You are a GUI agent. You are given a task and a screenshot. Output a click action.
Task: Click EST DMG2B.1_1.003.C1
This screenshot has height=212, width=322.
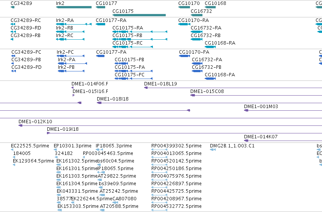point(232,146)
